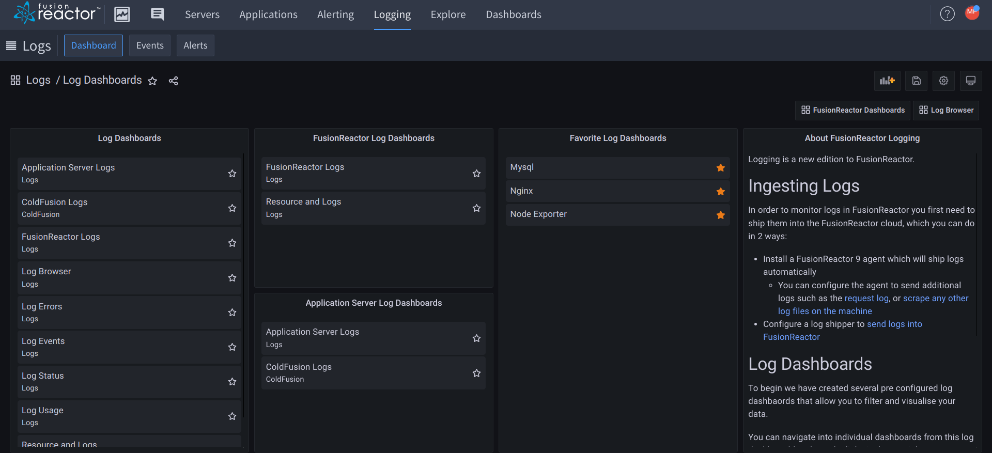Click the Application Server Log Dashboards panel title
The height and width of the screenshot is (453, 992).
[374, 303]
